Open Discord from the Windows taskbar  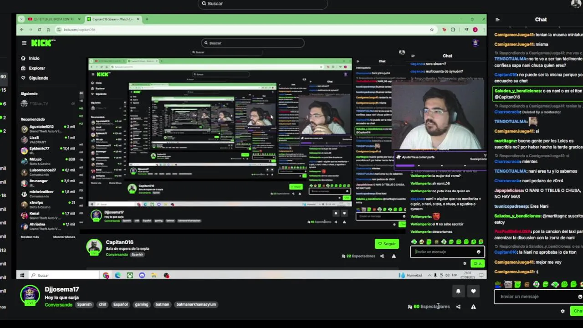(142, 275)
